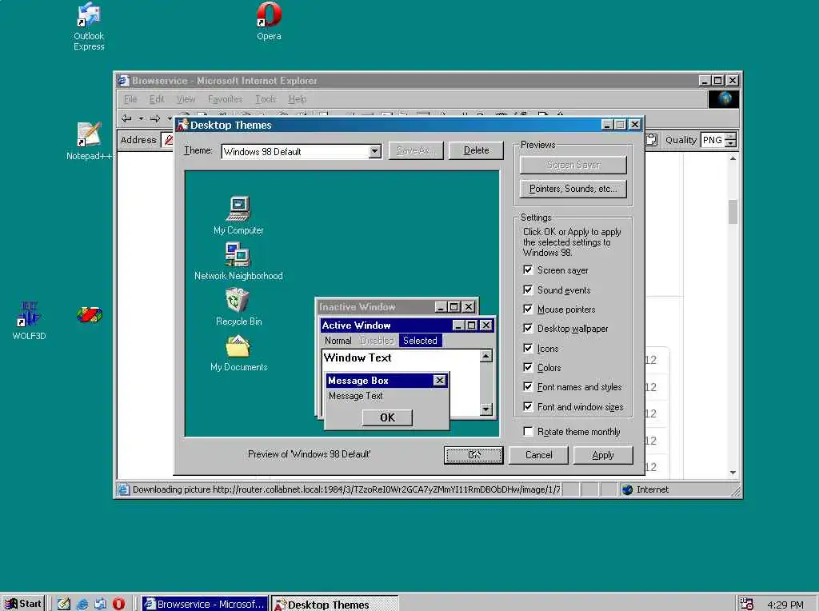819x611 pixels.
Task: Click the Start button
Action: pos(23,604)
